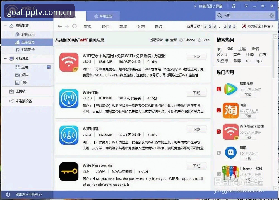Download 淘宝 from hot apps
Screen dimensions: 279x200
pyautogui.click(x=248, y=116)
